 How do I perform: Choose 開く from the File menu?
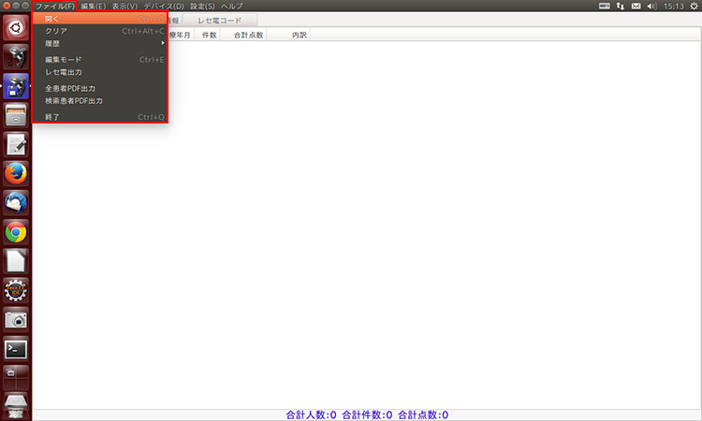click(x=100, y=19)
